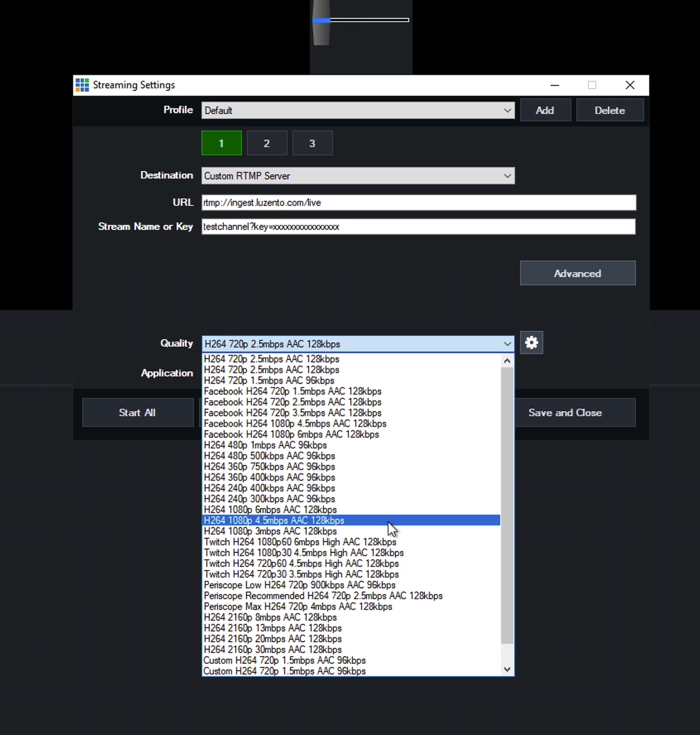
Task: Collapse the Quality dropdown via its arrow
Action: pyautogui.click(x=507, y=344)
